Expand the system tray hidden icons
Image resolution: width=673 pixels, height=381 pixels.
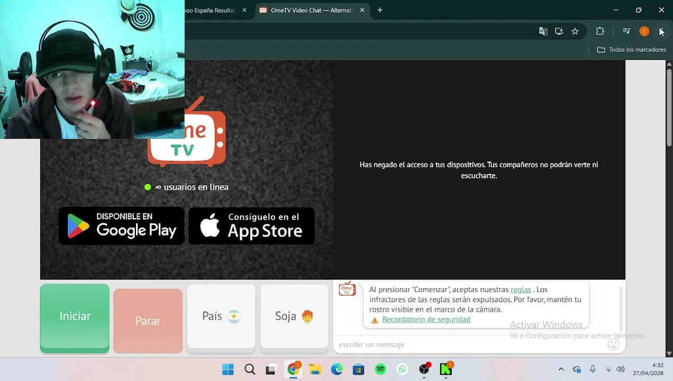pyautogui.click(x=561, y=369)
